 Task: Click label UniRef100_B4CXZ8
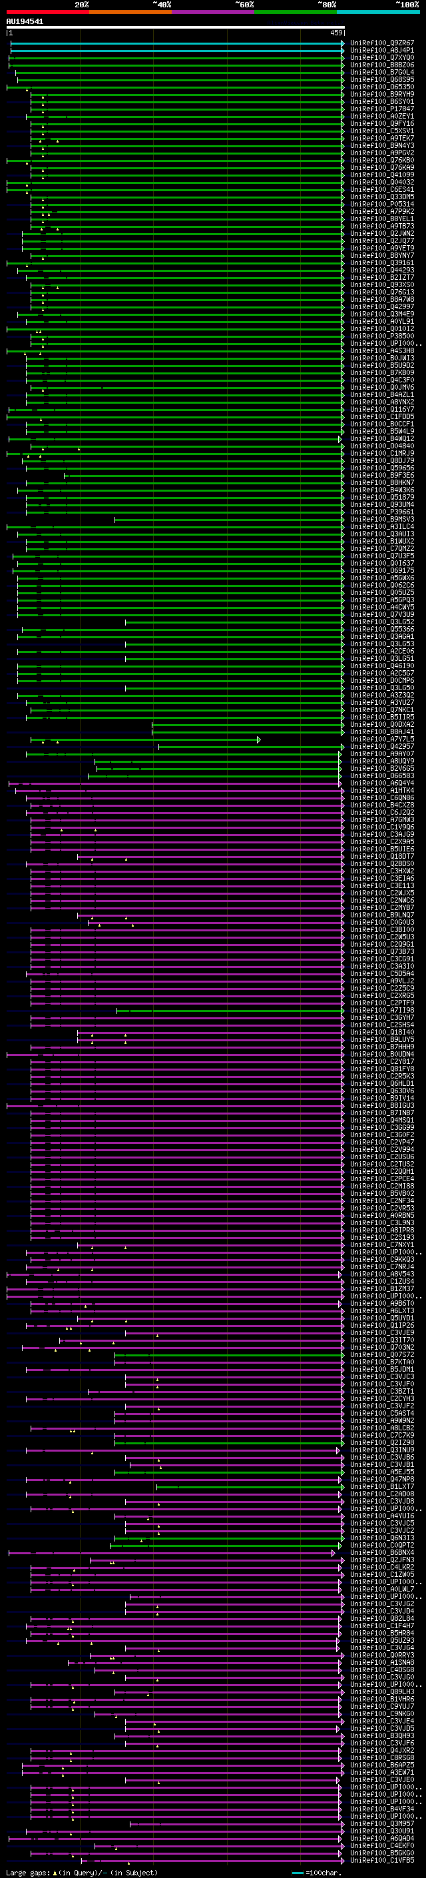(x=381, y=805)
